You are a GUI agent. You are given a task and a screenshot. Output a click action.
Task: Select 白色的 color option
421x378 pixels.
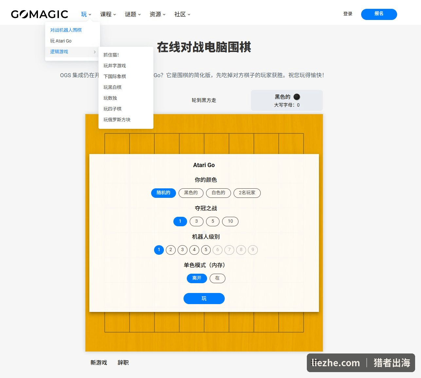(218, 193)
